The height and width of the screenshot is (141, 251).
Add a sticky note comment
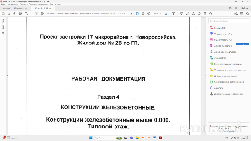tap(182, 13)
